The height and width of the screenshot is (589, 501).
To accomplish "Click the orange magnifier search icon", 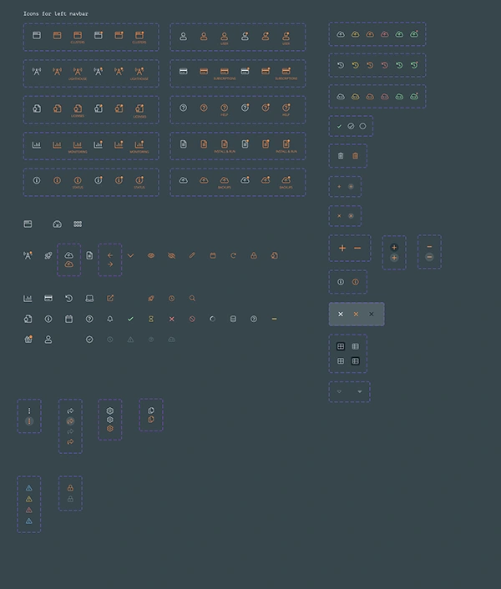I will click(192, 299).
